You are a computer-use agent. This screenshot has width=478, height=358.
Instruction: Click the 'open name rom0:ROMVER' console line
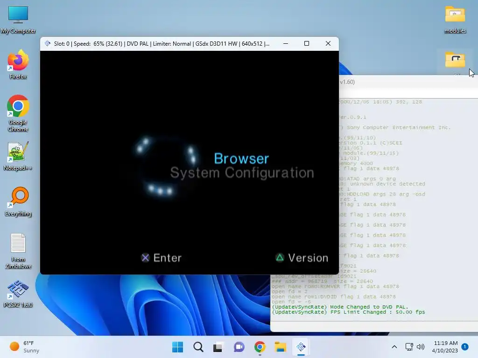[335, 286]
